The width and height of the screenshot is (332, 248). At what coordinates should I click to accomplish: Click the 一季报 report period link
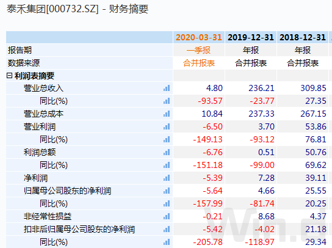[198, 50]
